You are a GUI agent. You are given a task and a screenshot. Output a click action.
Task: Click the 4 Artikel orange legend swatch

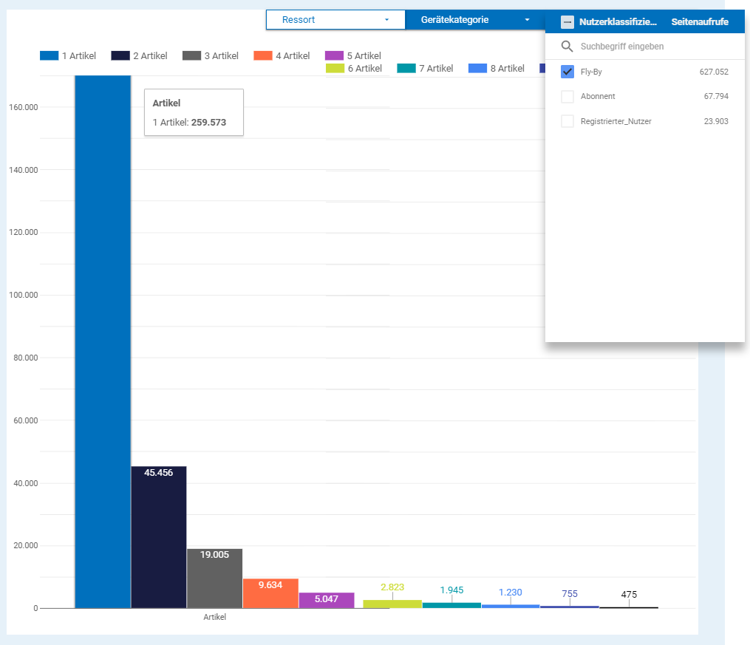262,55
